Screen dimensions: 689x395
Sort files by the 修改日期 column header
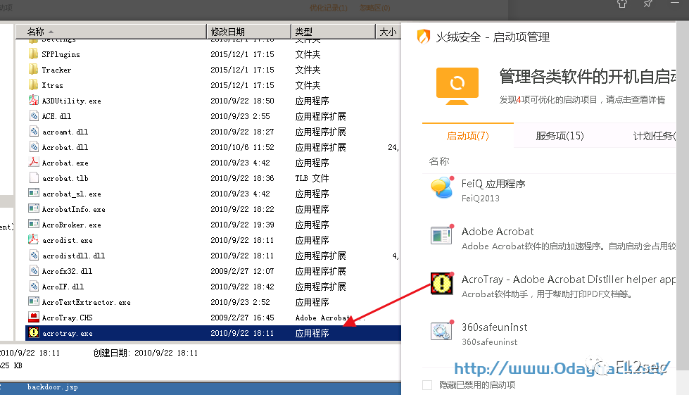tap(248, 32)
